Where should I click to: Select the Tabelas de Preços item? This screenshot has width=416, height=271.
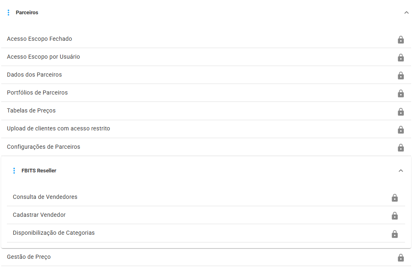pos(206,110)
